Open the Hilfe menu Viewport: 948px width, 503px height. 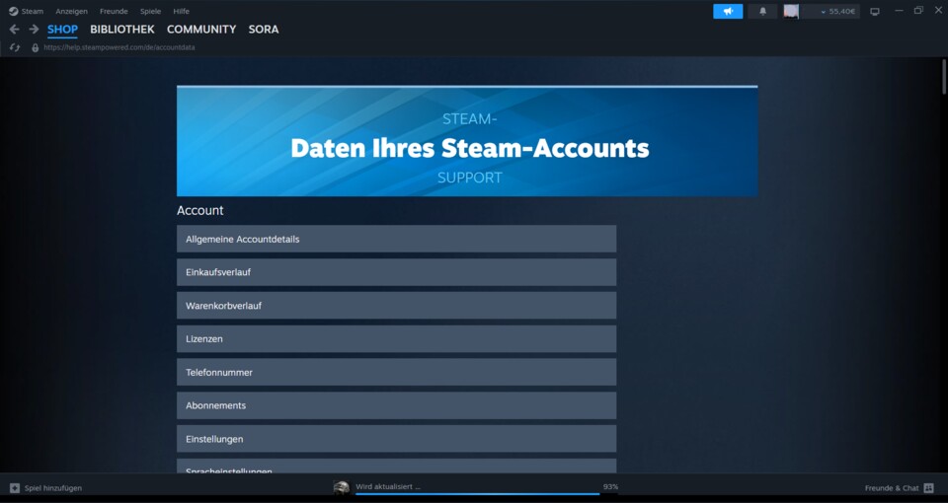182,11
